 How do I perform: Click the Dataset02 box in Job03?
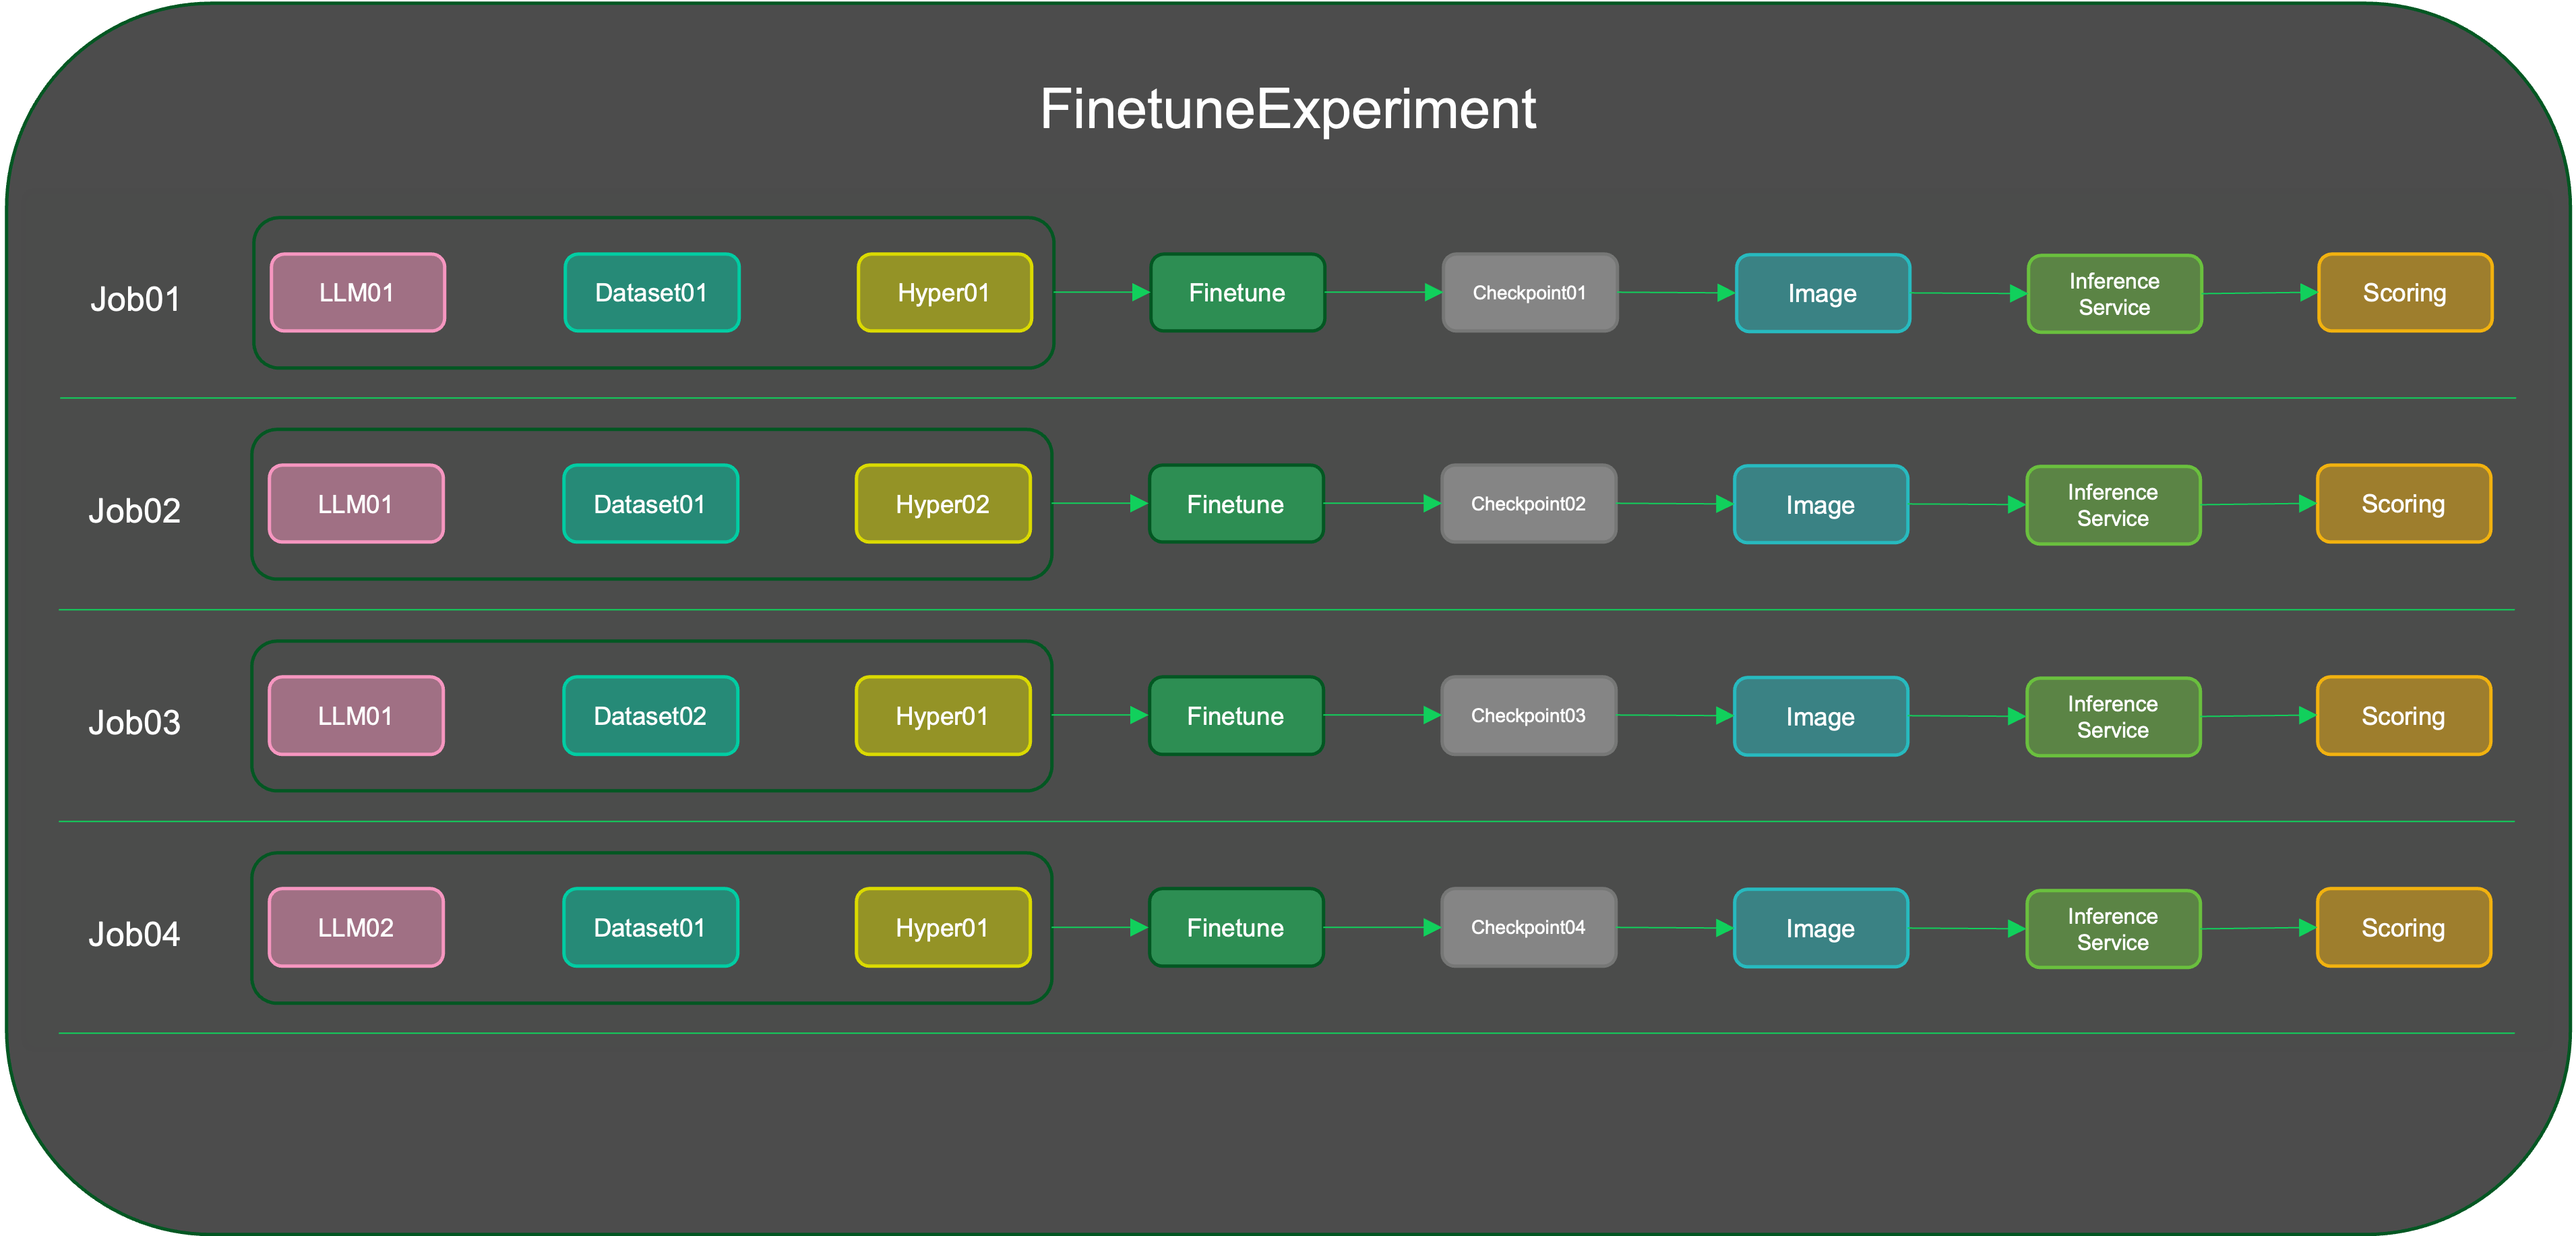pos(650,715)
